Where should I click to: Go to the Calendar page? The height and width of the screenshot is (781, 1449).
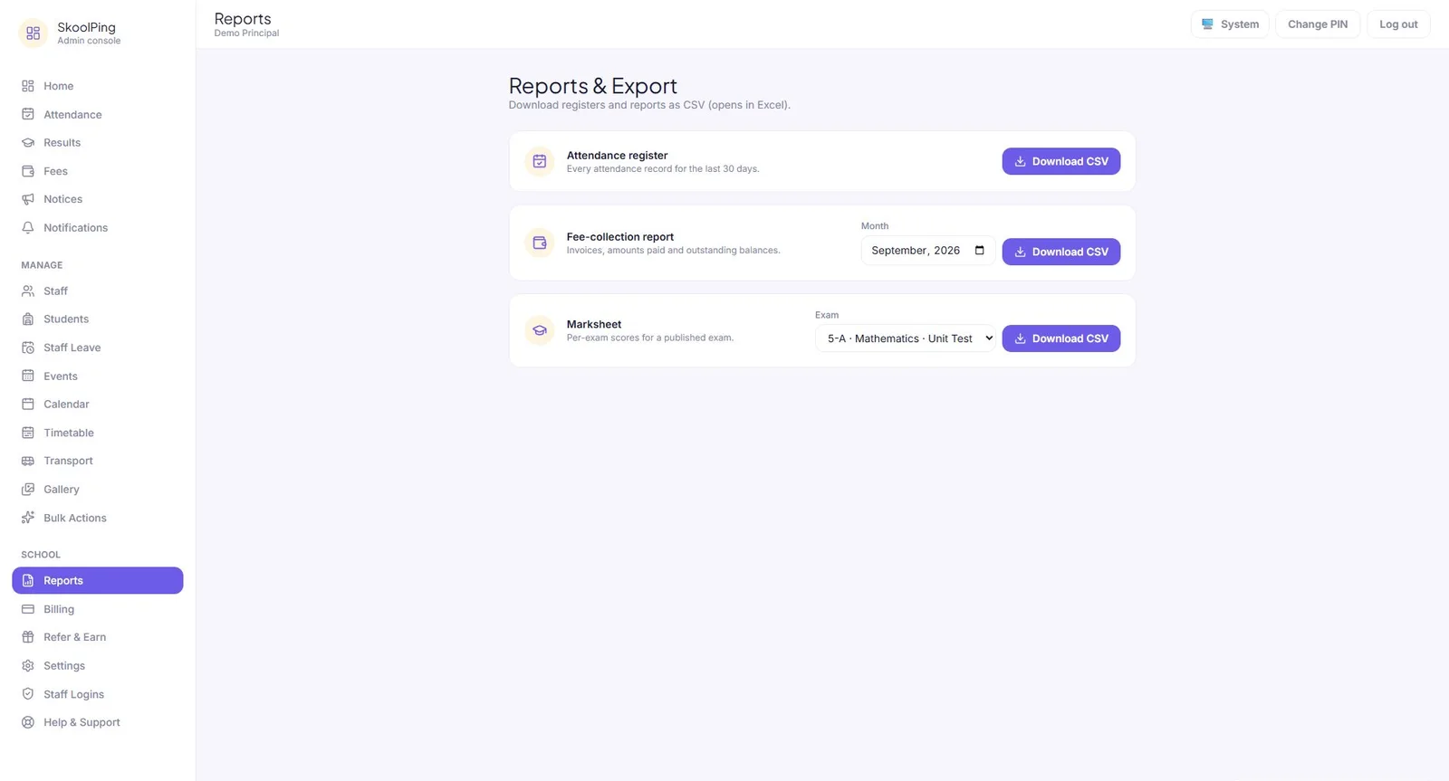98,405
